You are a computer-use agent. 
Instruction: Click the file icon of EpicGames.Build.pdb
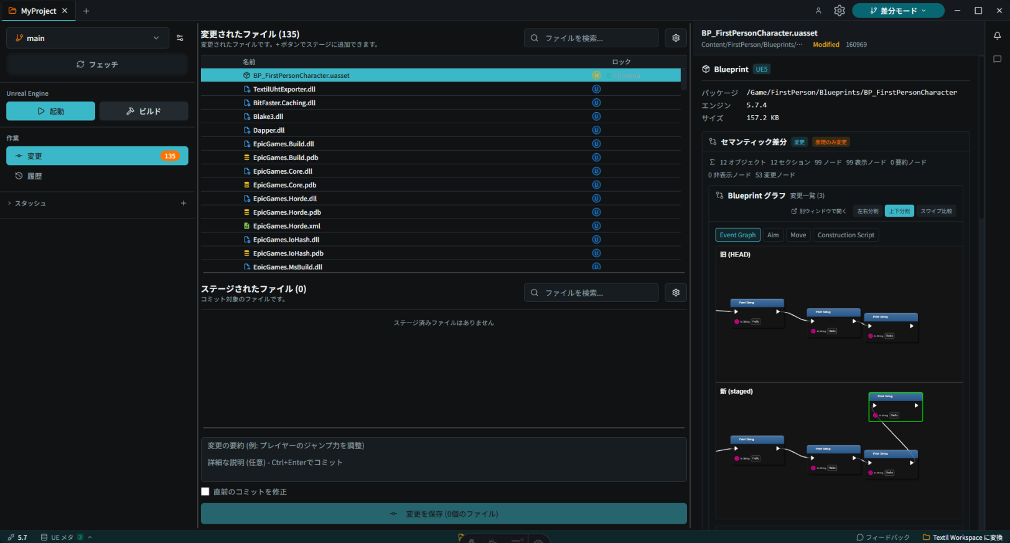pos(247,158)
